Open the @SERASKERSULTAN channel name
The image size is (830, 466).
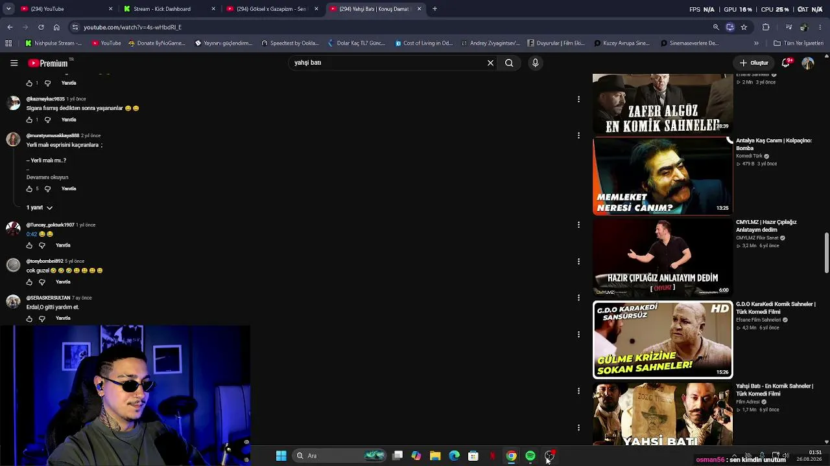(48, 298)
